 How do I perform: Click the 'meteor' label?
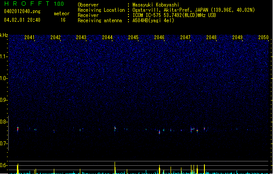(62, 13)
